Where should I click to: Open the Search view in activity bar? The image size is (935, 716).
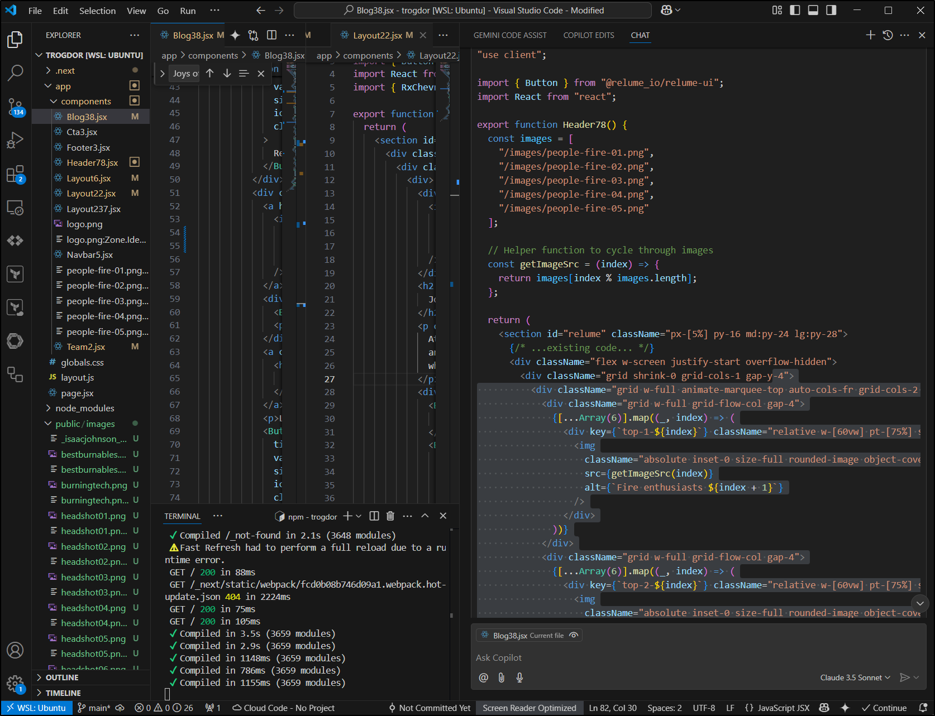pos(15,72)
